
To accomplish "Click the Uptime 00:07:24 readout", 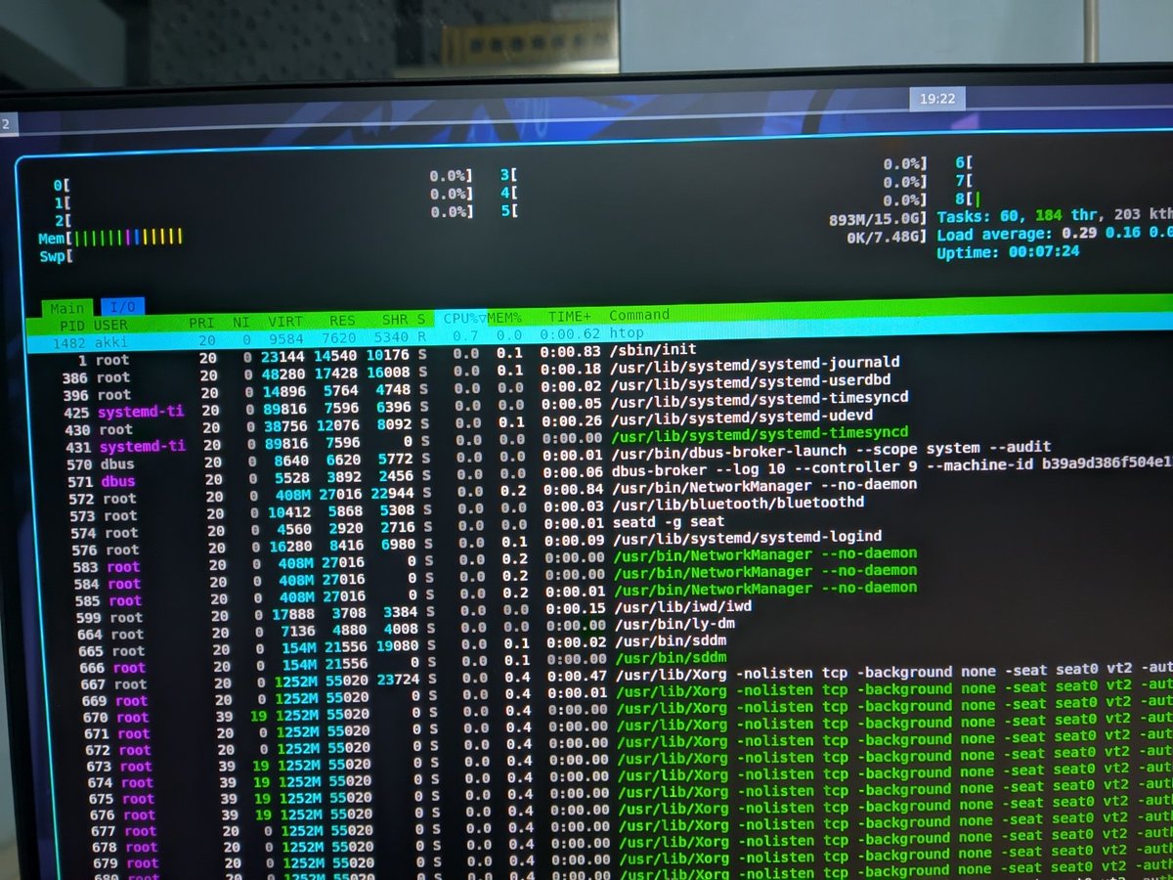I will click(x=1008, y=252).
